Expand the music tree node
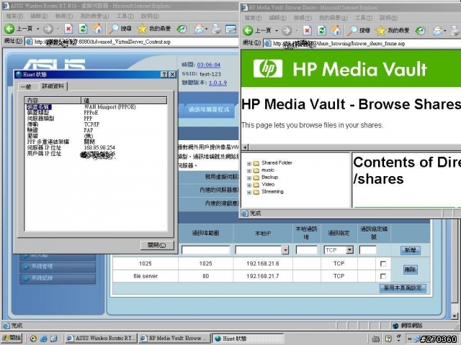Image resolution: width=461 pixels, height=345 pixels. 249,171
